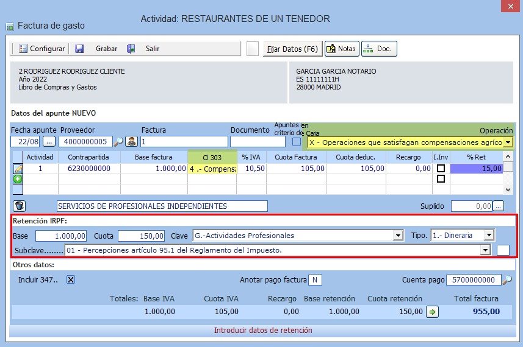Image resolution: width=523 pixels, height=347 pixels.
Task: Open the Notas notes button
Action: coord(342,49)
